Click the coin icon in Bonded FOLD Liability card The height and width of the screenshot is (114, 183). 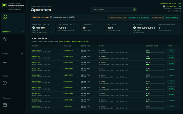tap(34, 28)
